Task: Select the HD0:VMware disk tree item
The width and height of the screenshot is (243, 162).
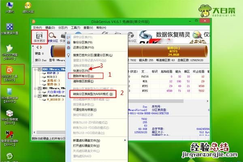Action: [54, 69]
